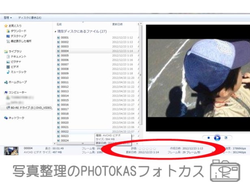The width and height of the screenshot is (250, 187).
Task: Open preview in full player mode
Action: 226,138
